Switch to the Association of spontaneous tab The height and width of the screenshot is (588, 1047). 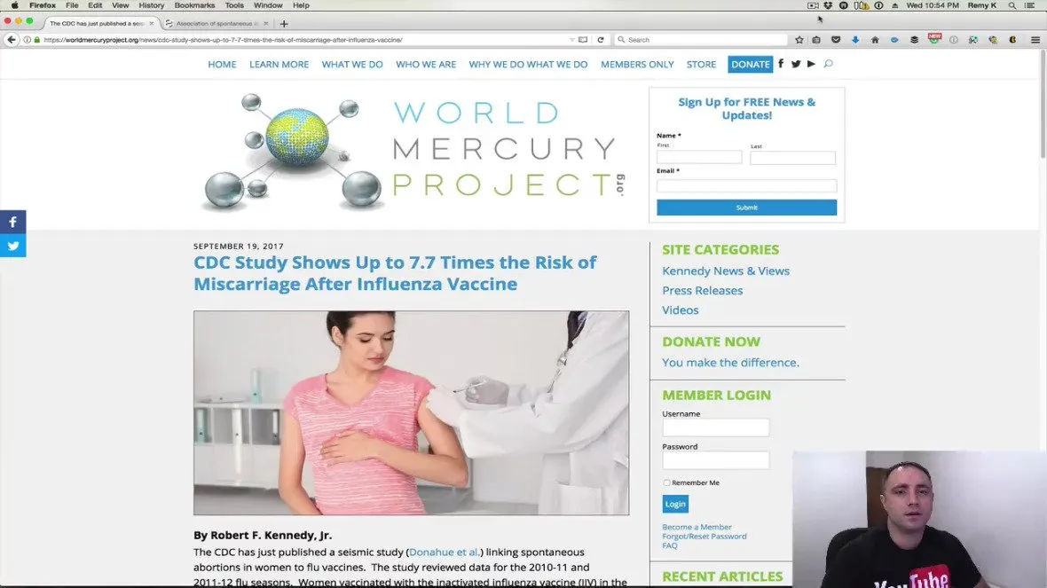[x=217, y=23]
